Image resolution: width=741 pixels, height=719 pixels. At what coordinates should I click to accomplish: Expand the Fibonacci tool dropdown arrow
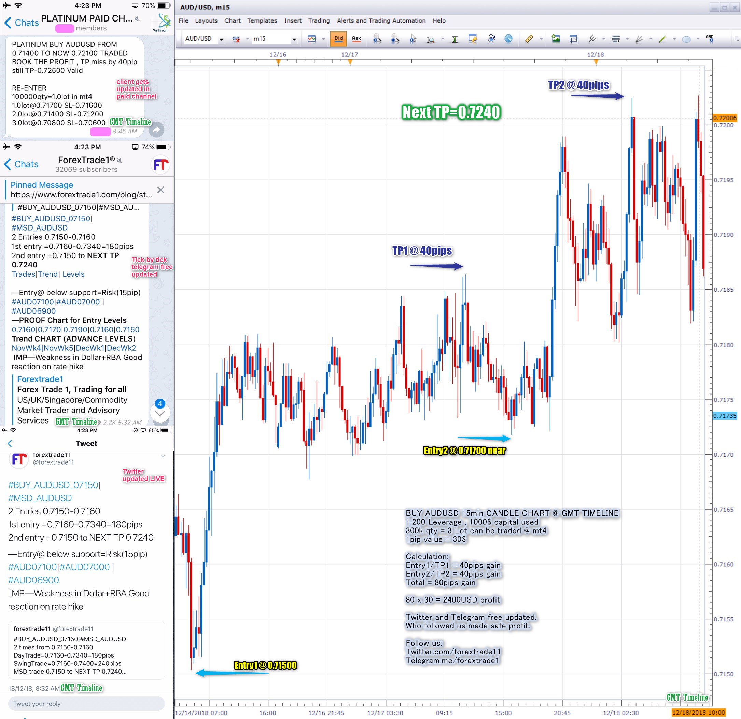click(x=604, y=39)
